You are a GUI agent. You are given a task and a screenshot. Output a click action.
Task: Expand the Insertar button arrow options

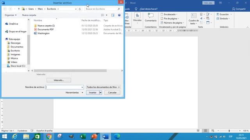point(100,93)
